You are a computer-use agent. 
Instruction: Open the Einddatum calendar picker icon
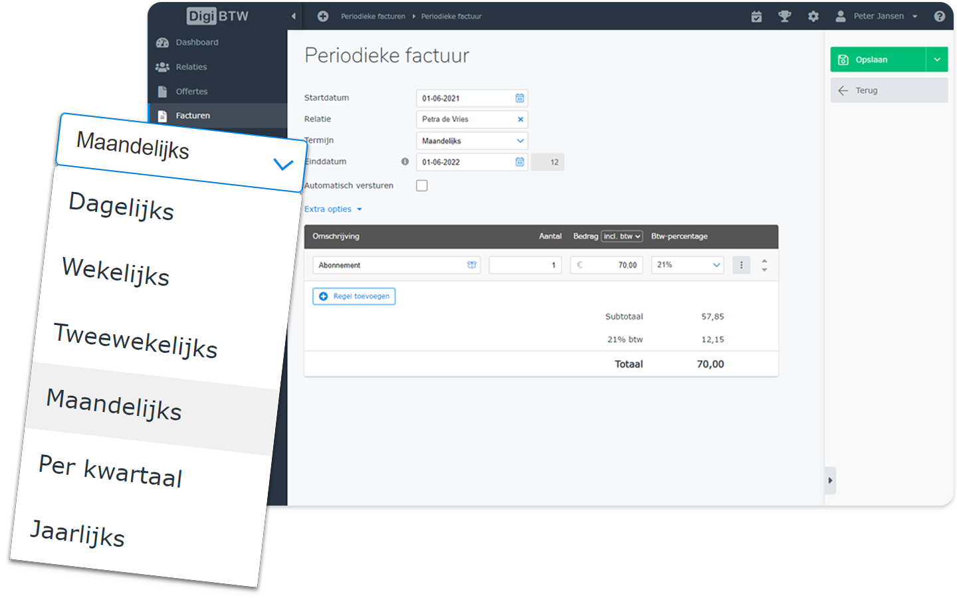(x=520, y=162)
